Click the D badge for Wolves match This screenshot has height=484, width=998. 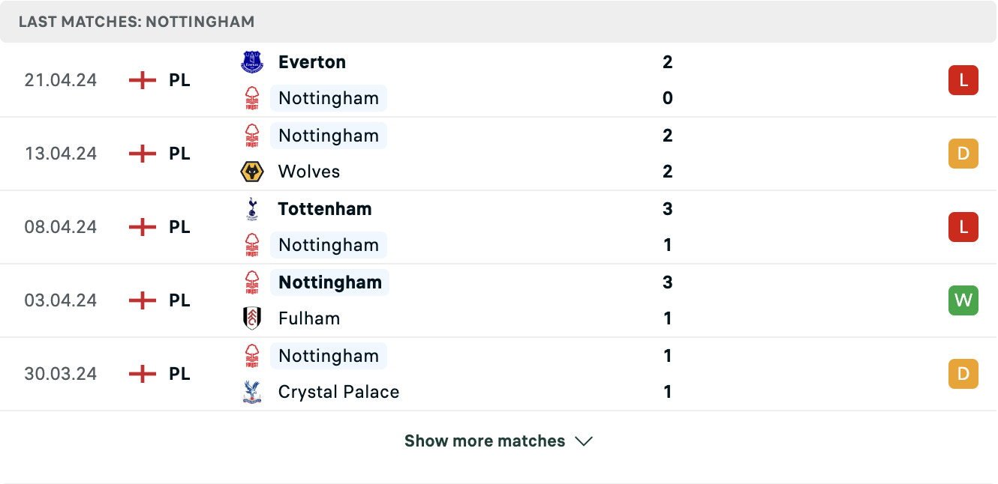point(963,154)
